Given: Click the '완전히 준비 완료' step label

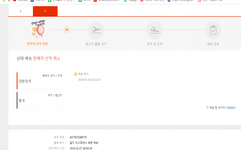Looking at the screenshot, I should click(x=37, y=44).
